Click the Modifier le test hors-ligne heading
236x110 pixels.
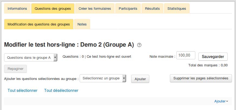[69, 45]
